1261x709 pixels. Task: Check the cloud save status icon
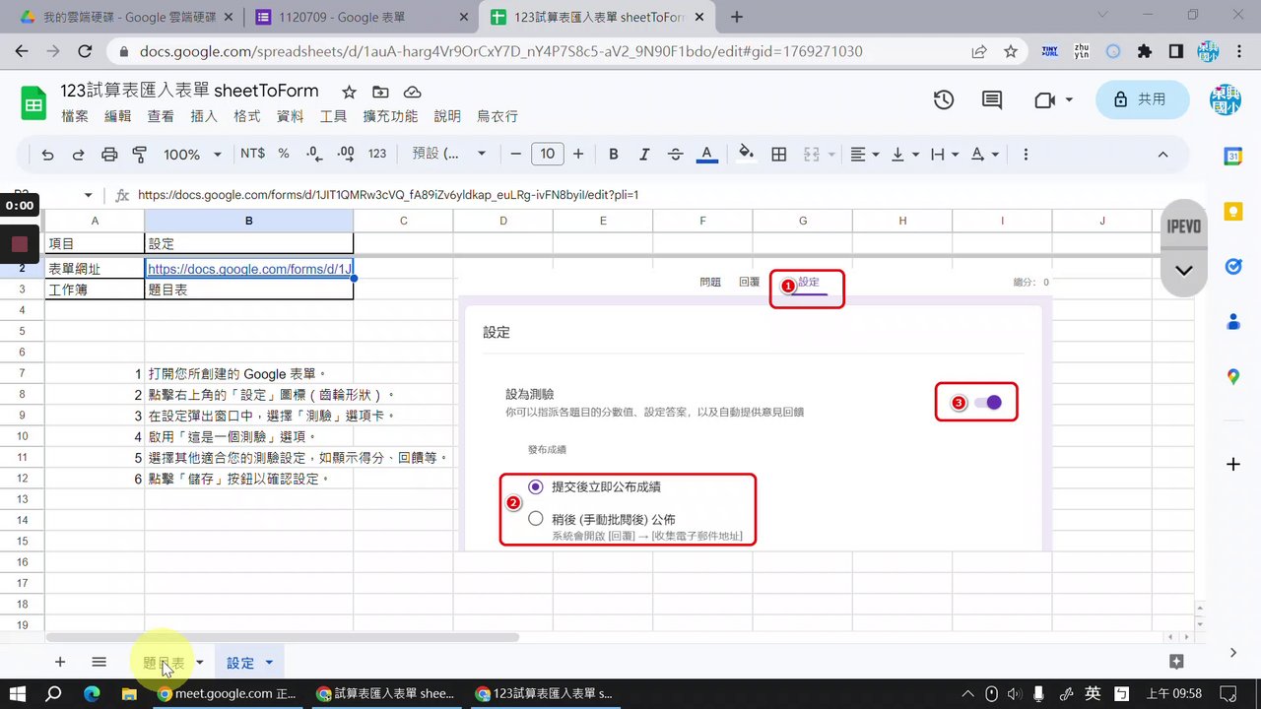[x=413, y=92]
